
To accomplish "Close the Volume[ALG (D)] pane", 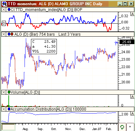I will coord(4,92).
